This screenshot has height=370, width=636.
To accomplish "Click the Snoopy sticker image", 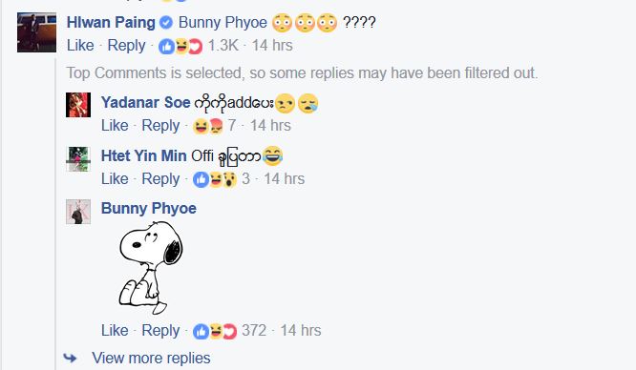I will pos(151,267).
